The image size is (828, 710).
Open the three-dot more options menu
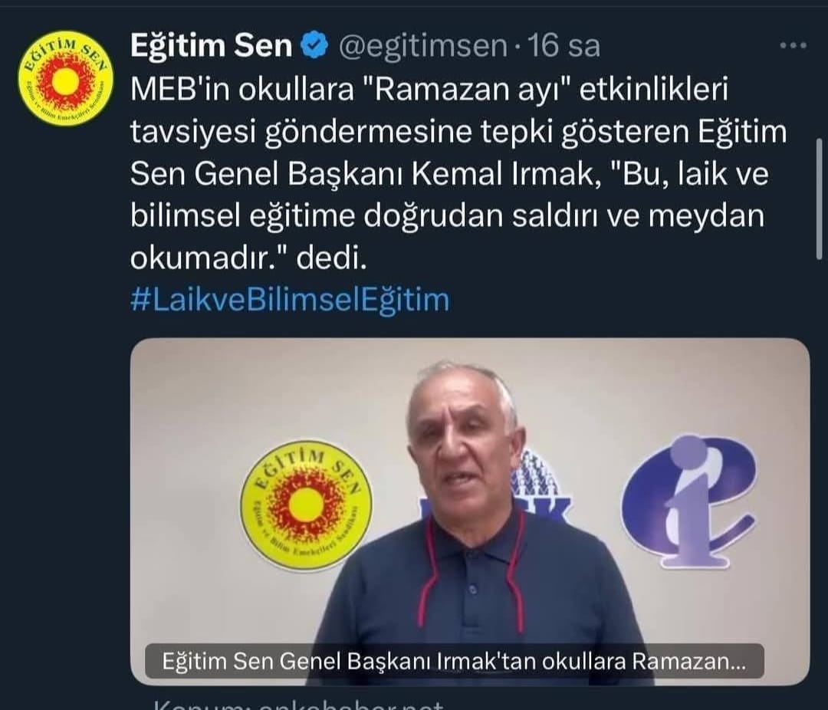(x=793, y=45)
